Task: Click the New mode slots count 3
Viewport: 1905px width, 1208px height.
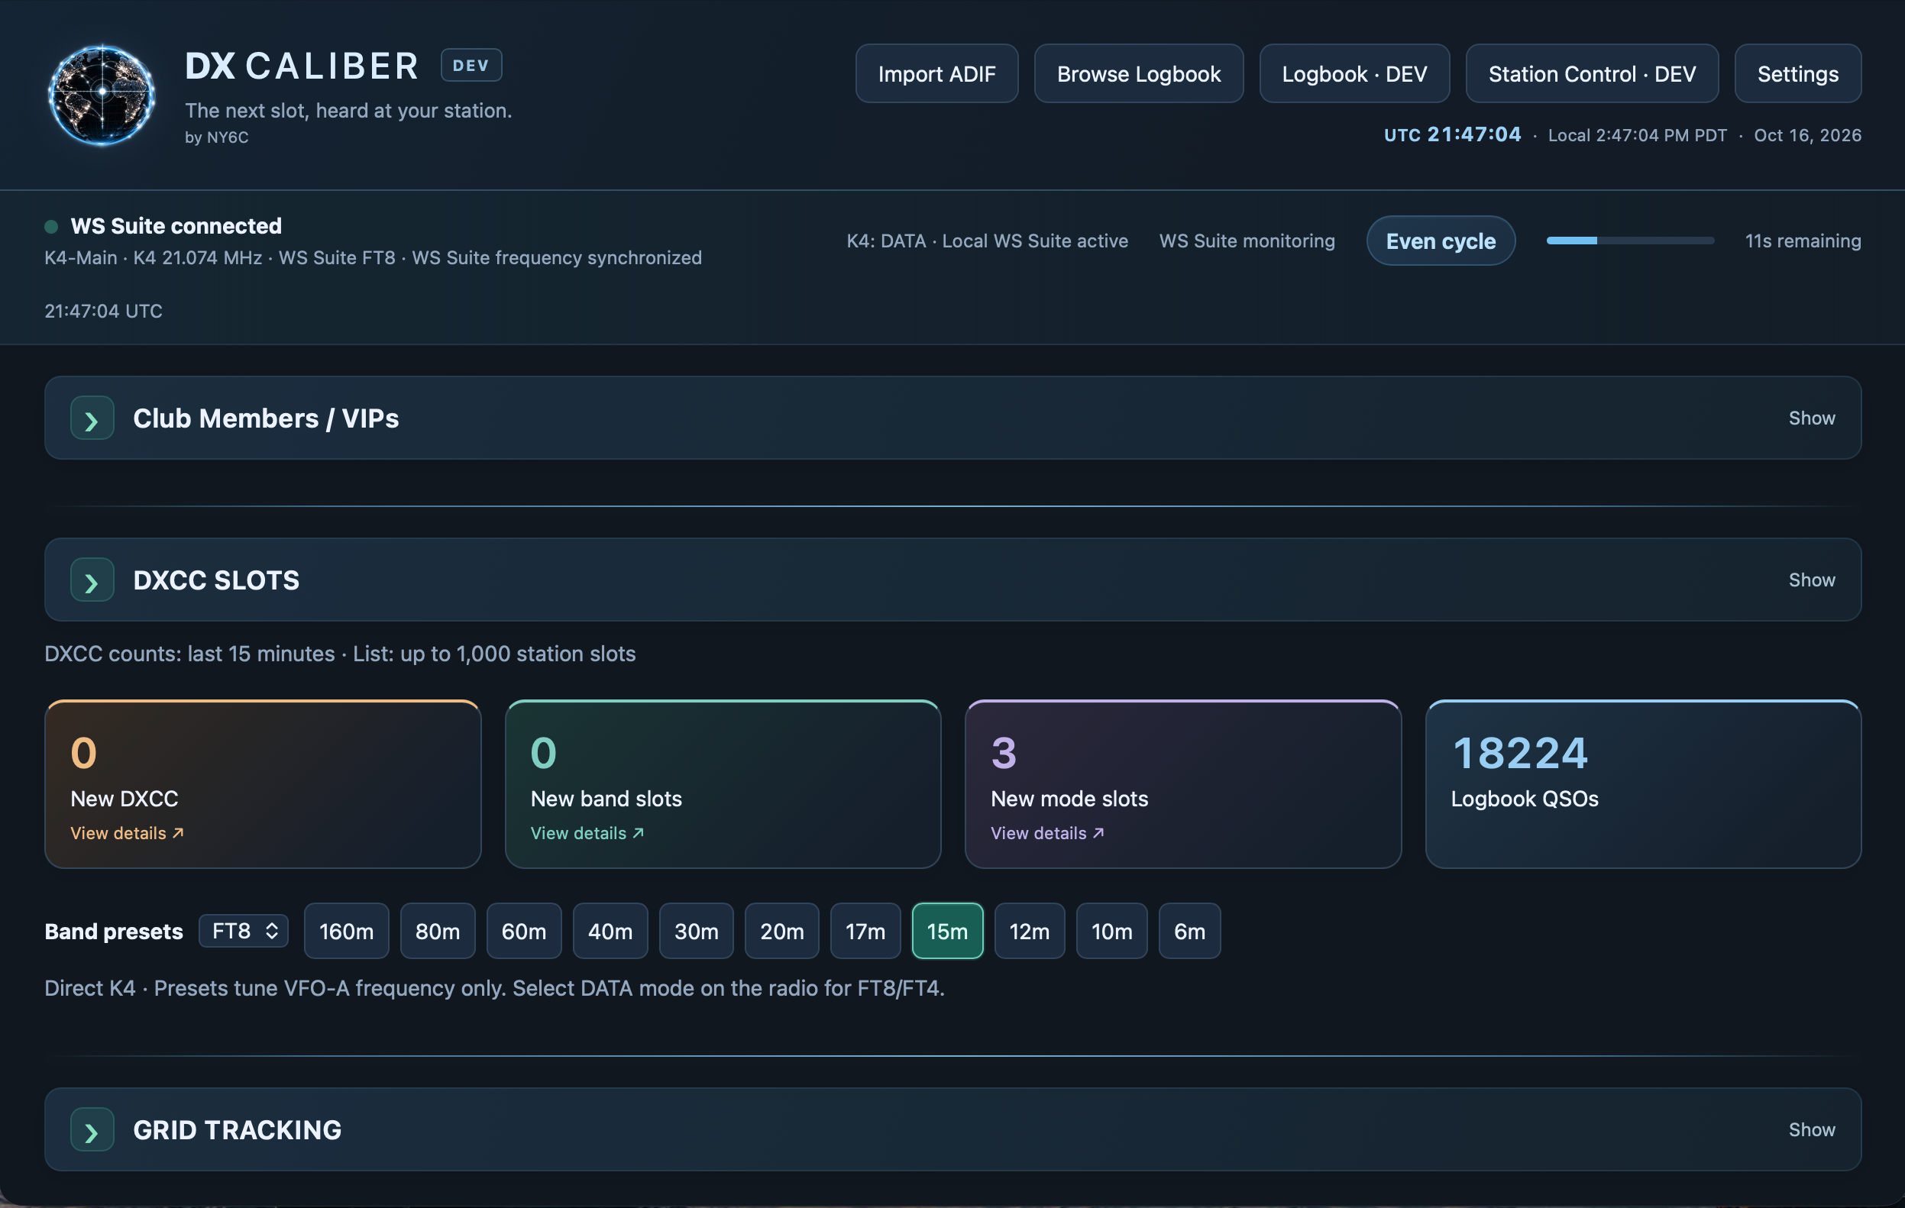Action: [x=1003, y=753]
